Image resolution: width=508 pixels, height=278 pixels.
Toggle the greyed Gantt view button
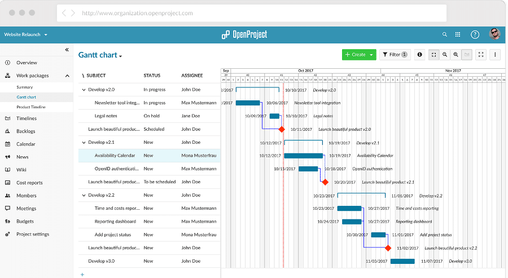(467, 55)
